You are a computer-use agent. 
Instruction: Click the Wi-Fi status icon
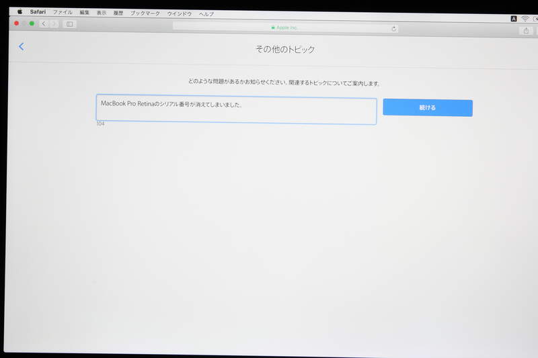coord(524,18)
